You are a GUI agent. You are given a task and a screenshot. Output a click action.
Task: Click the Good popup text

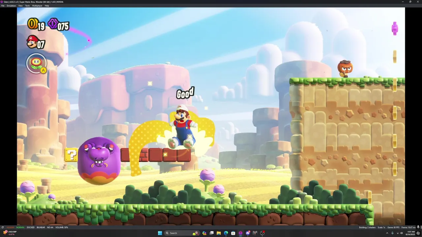[x=185, y=93]
